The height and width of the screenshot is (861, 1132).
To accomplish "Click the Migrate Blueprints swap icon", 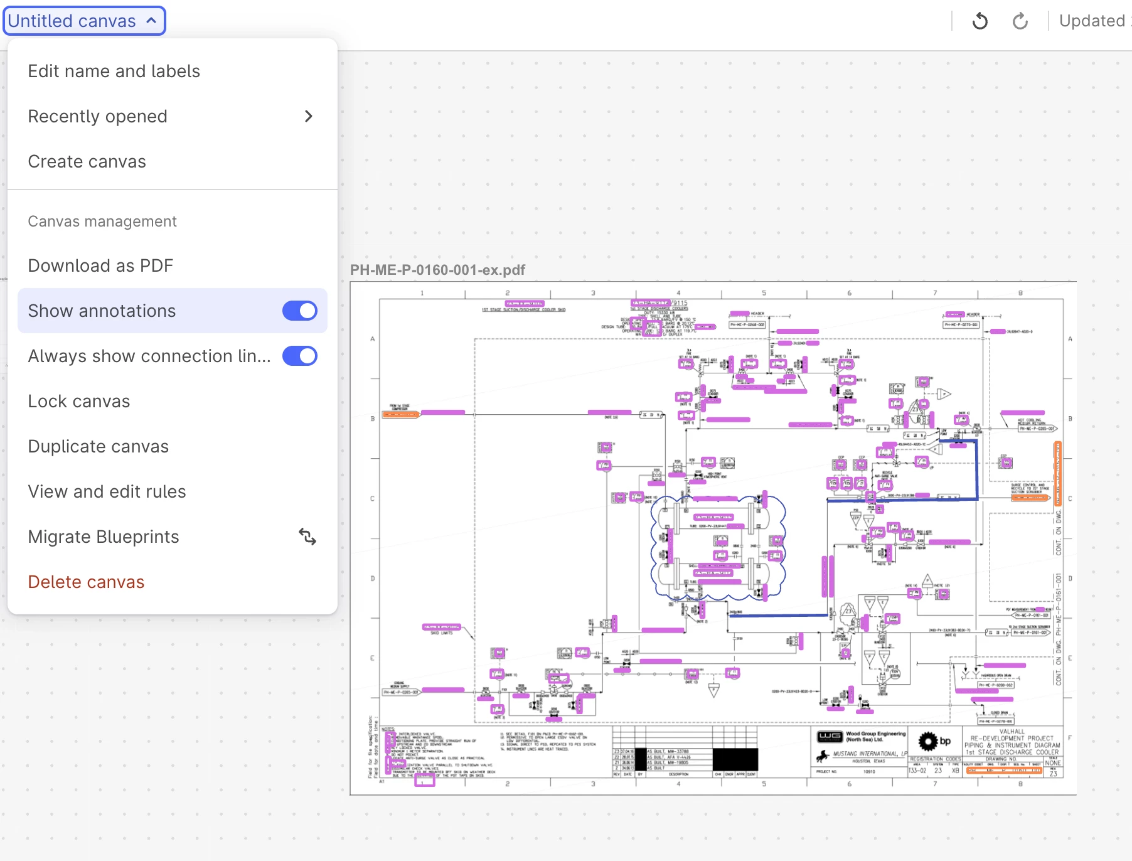I will 307,537.
